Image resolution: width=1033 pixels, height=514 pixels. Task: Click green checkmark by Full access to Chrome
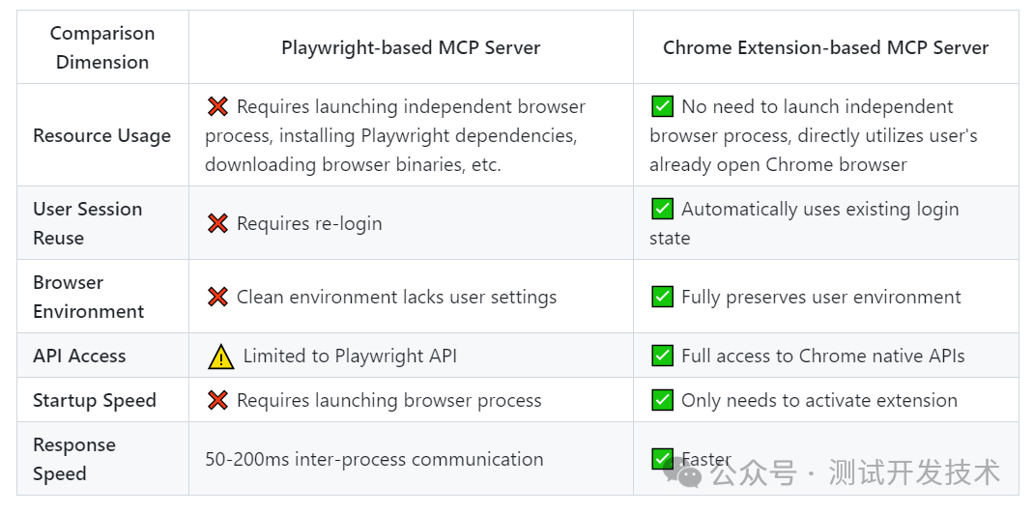click(662, 356)
